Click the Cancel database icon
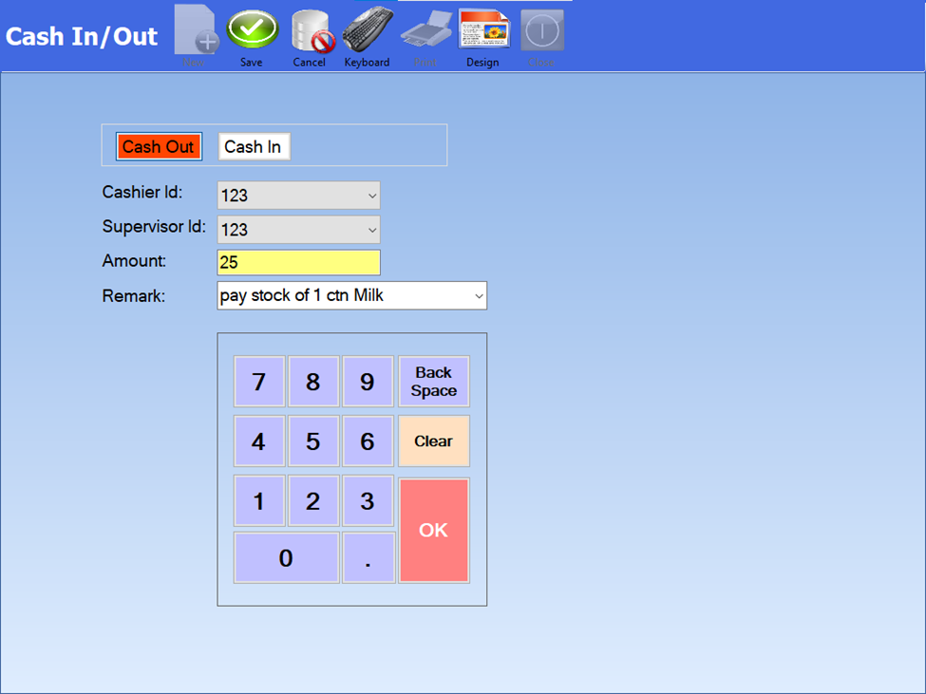This screenshot has width=926, height=694. tap(309, 30)
